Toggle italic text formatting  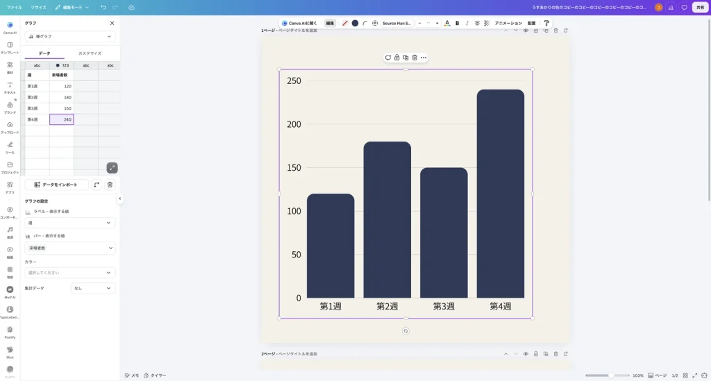pyautogui.click(x=467, y=23)
